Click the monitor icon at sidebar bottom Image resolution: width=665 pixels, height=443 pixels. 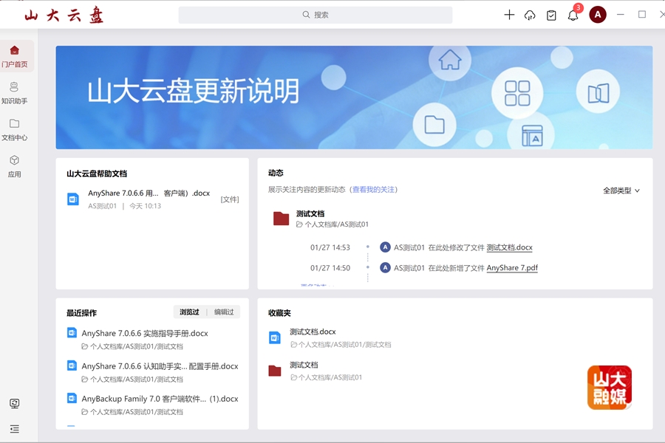14,404
